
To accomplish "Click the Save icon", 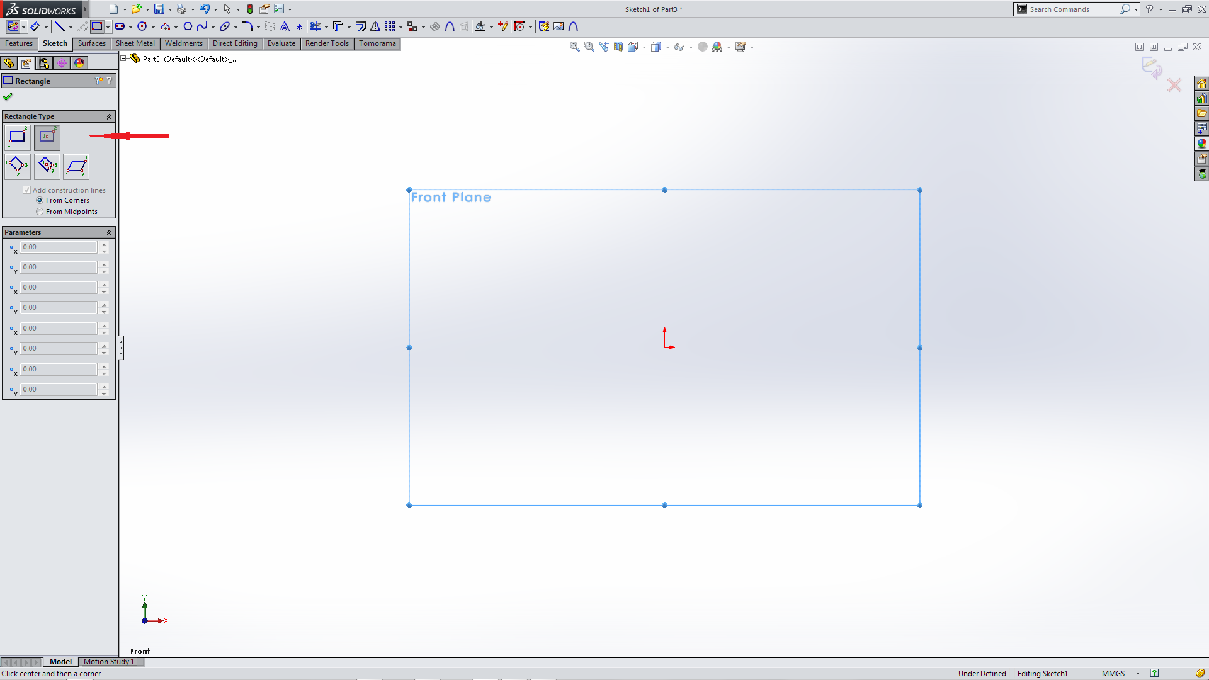I will click(159, 9).
